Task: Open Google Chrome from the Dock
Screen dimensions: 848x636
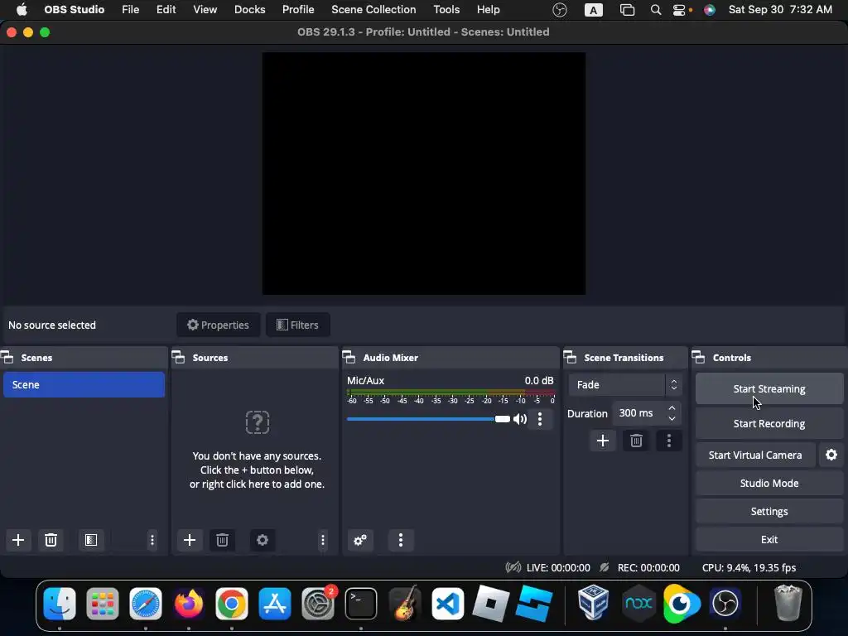Action: (x=232, y=603)
